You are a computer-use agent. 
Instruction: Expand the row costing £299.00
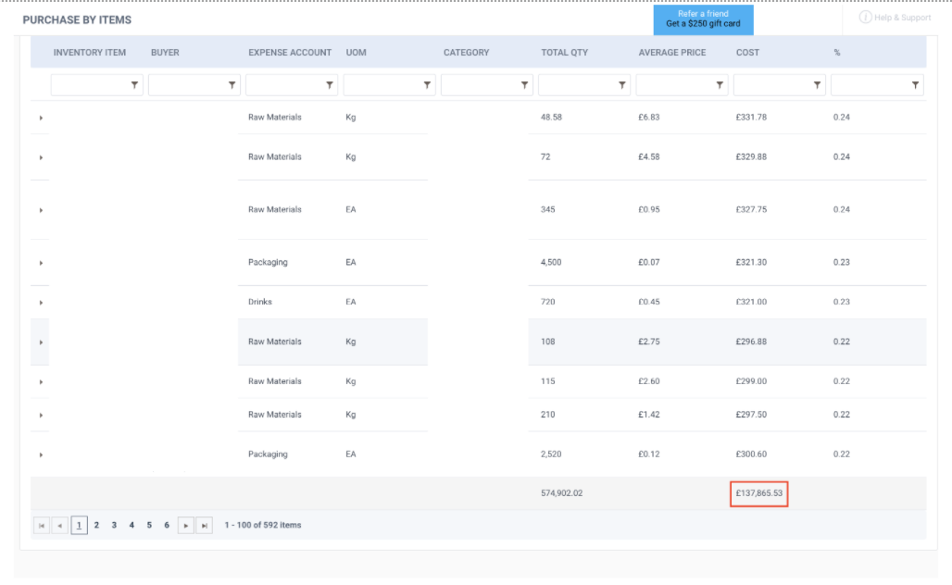pyautogui.click(x=42, y=382)
